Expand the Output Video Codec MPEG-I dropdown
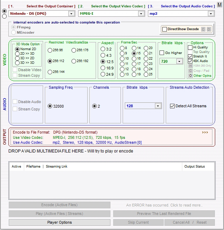224x230 pixels. 141,13
